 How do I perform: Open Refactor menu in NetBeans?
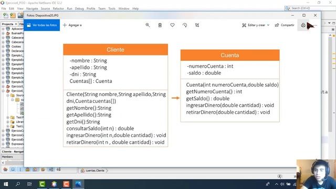[58, 8]
